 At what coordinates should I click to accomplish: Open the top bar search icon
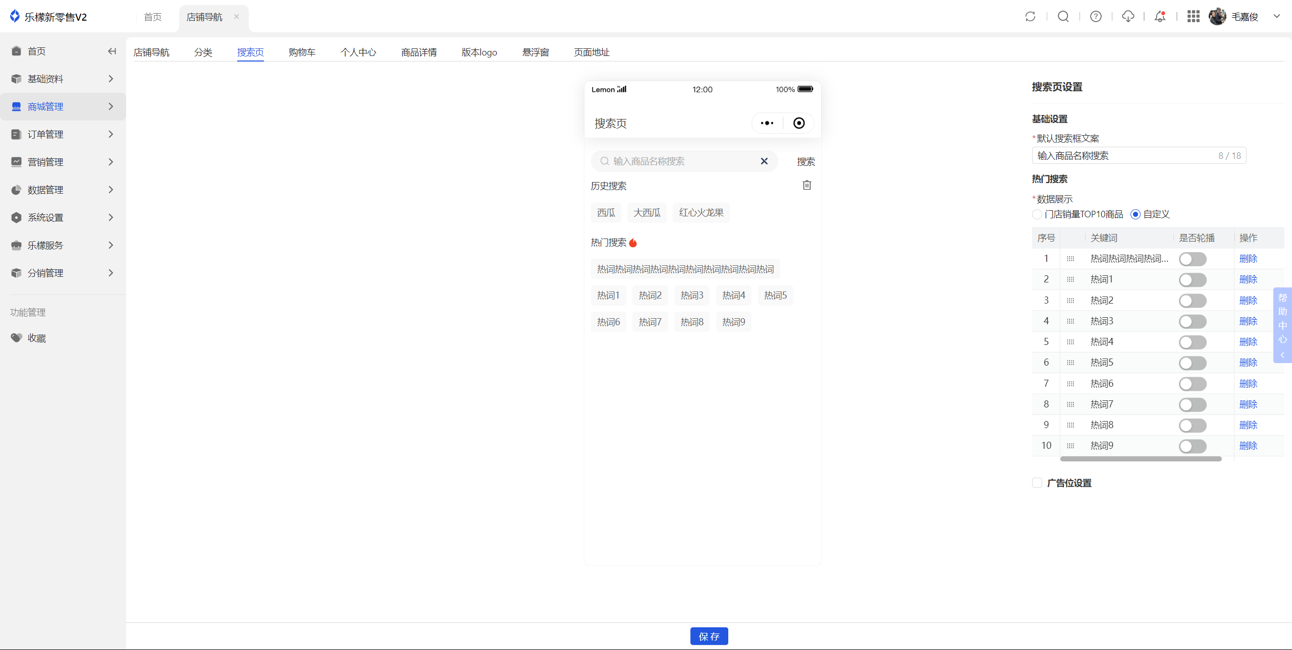1063,17
